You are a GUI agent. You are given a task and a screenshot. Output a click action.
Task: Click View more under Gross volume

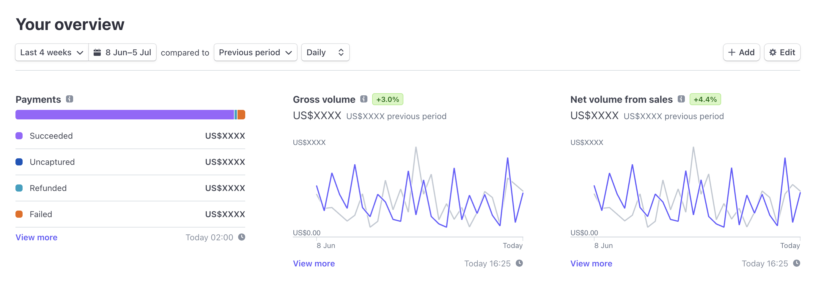click(x=314, y=263)
